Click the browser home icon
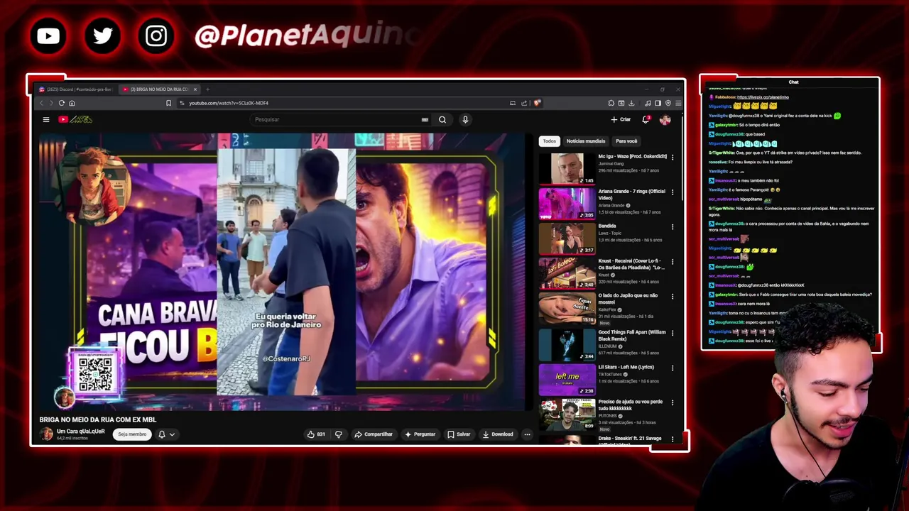The width and height of the screenshot is (909, 511). [x=72, y=104]
